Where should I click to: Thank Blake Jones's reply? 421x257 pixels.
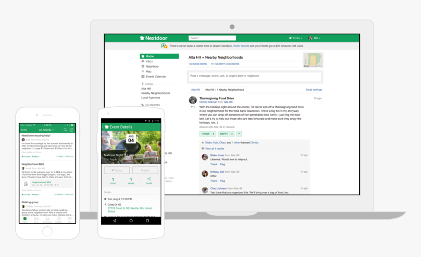tap(214, 164)
